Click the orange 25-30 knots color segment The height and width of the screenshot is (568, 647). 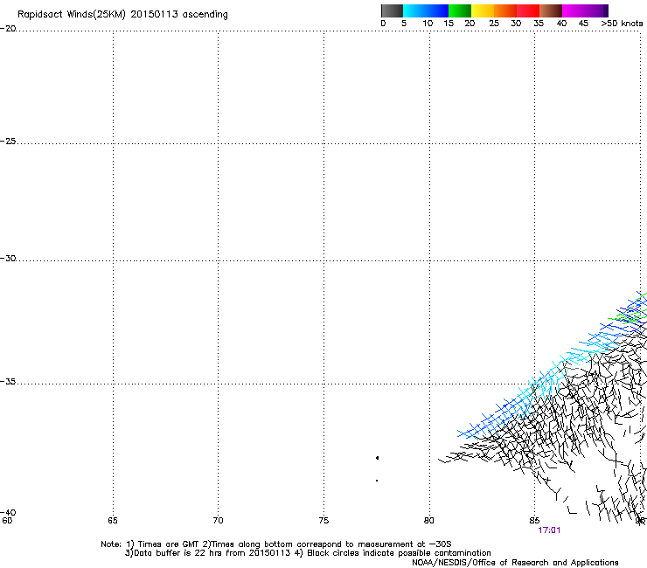tap(505, 10)
